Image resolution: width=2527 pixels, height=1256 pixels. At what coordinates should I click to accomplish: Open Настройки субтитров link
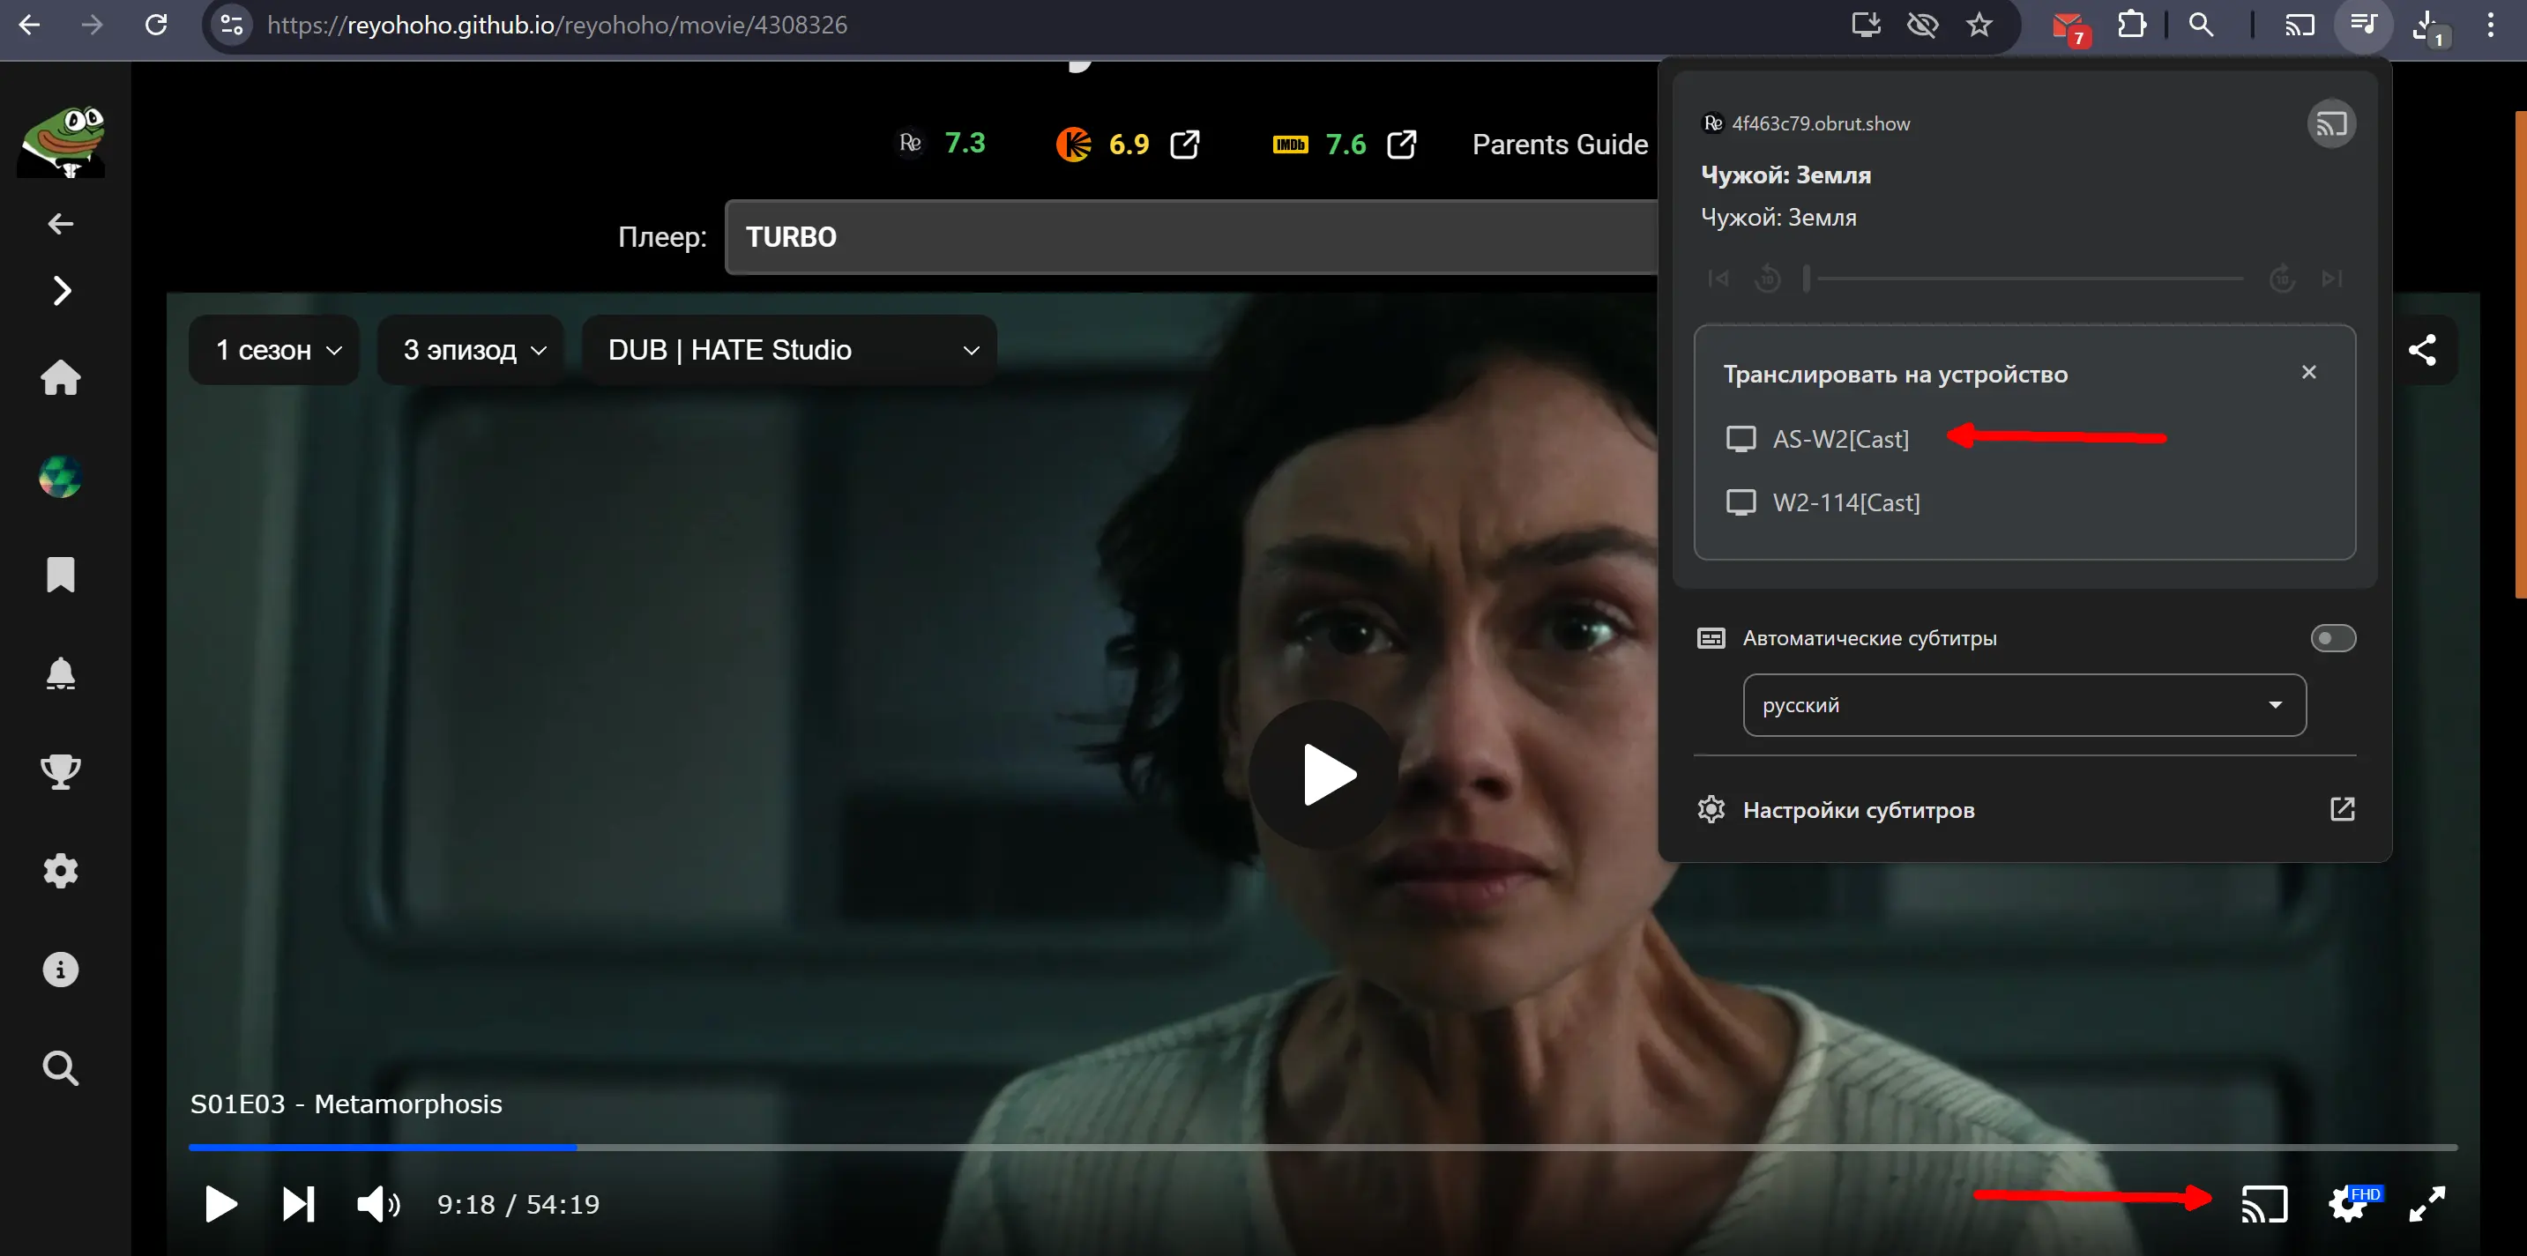pyautogui.click(x=1858, y=810)
